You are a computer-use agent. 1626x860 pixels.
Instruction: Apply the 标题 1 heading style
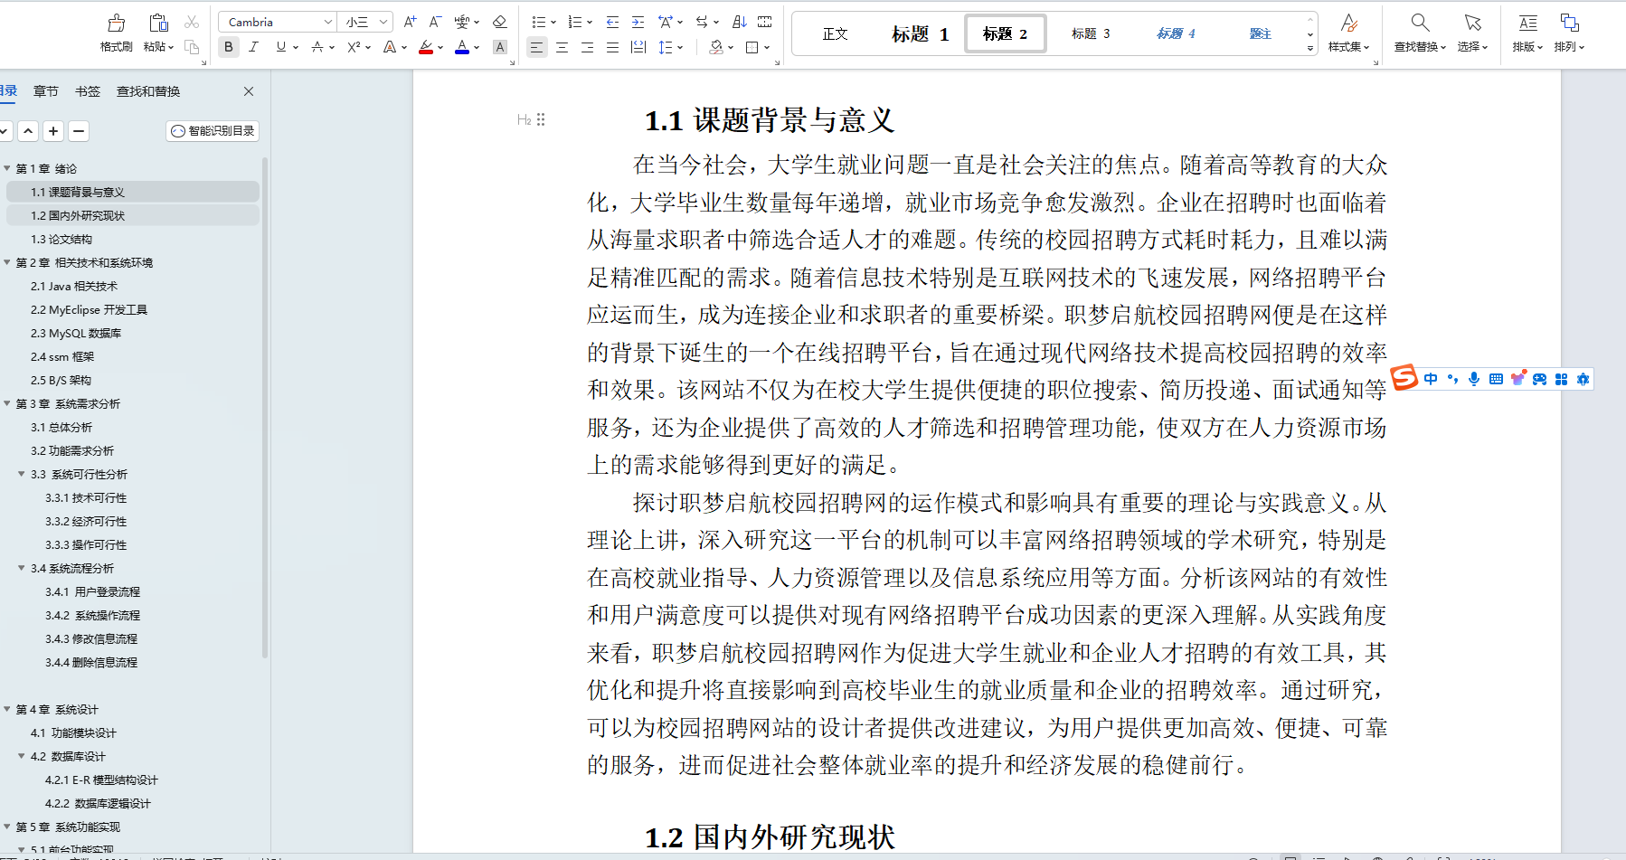tap(920, 33)
